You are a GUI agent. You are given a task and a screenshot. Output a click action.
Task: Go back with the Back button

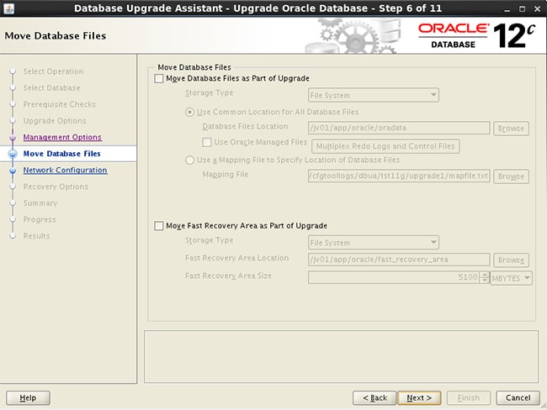coord(374,397)
